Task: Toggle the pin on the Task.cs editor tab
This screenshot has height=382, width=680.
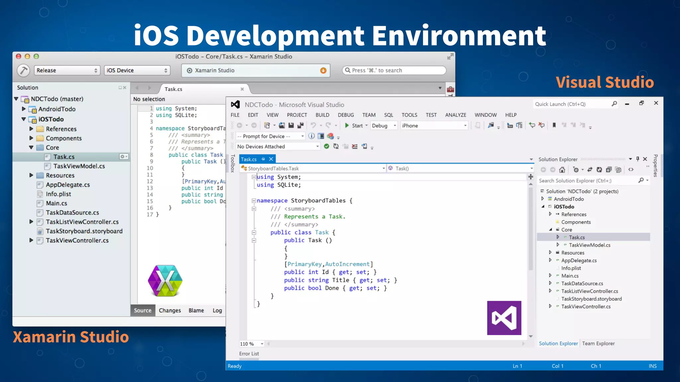Action: (x=263, y=159)
